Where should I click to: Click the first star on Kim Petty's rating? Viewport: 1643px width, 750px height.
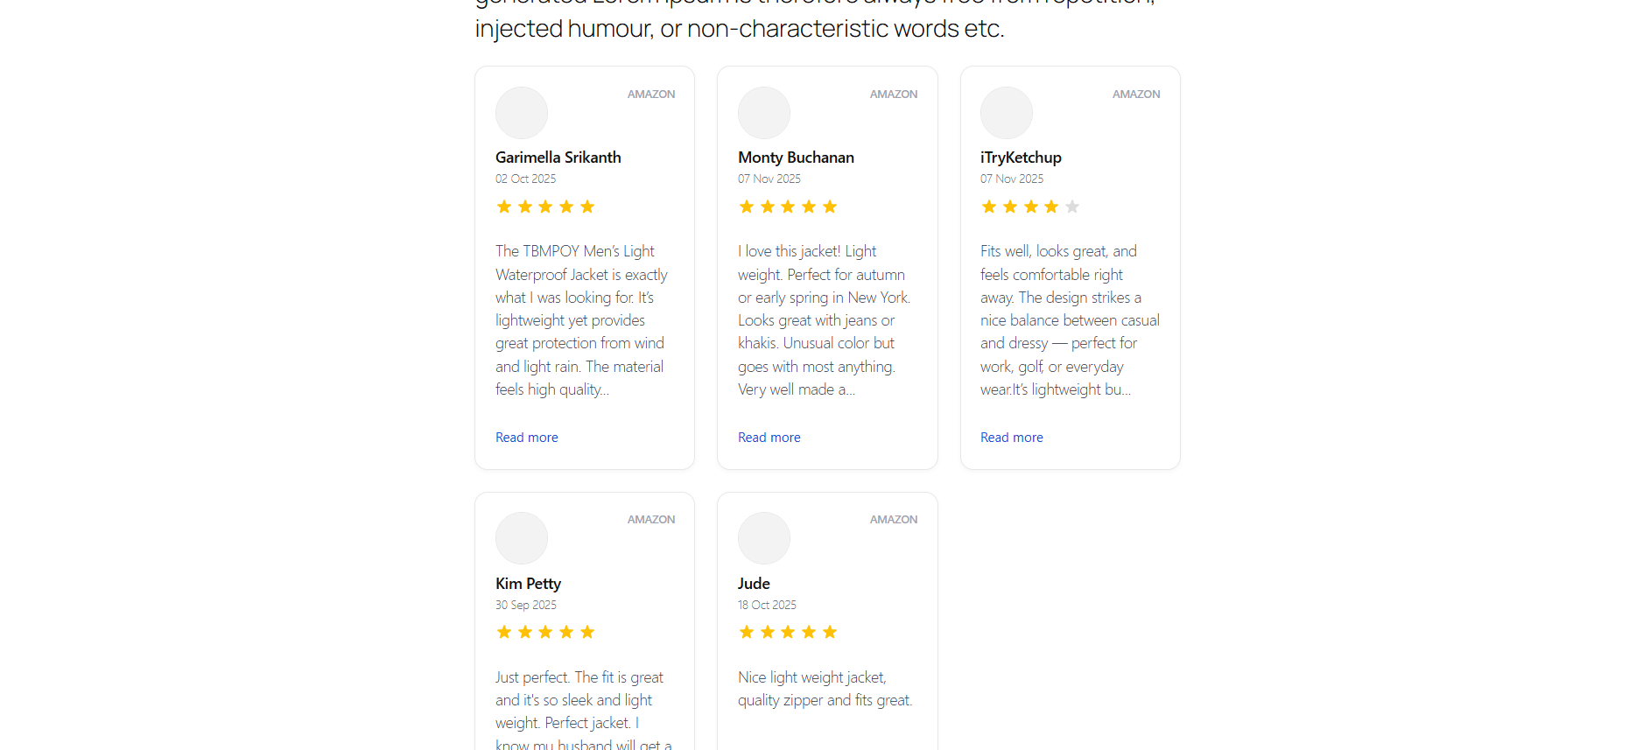pos(504,632)
